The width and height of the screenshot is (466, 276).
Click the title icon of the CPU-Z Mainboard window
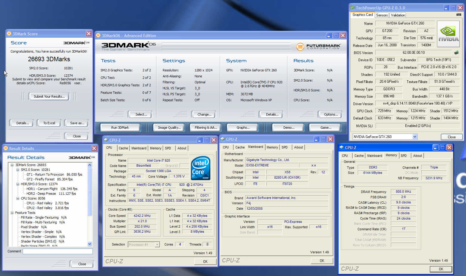click(x=223, y=139)
